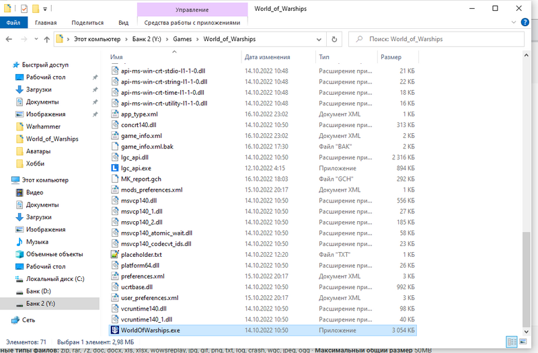Click Games in the address breadcrumb
The height and width of the screenshot is (353, 538).
[182, 39]
